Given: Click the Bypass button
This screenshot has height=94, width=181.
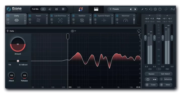Looking at the screenshot, I should point(152,74).
